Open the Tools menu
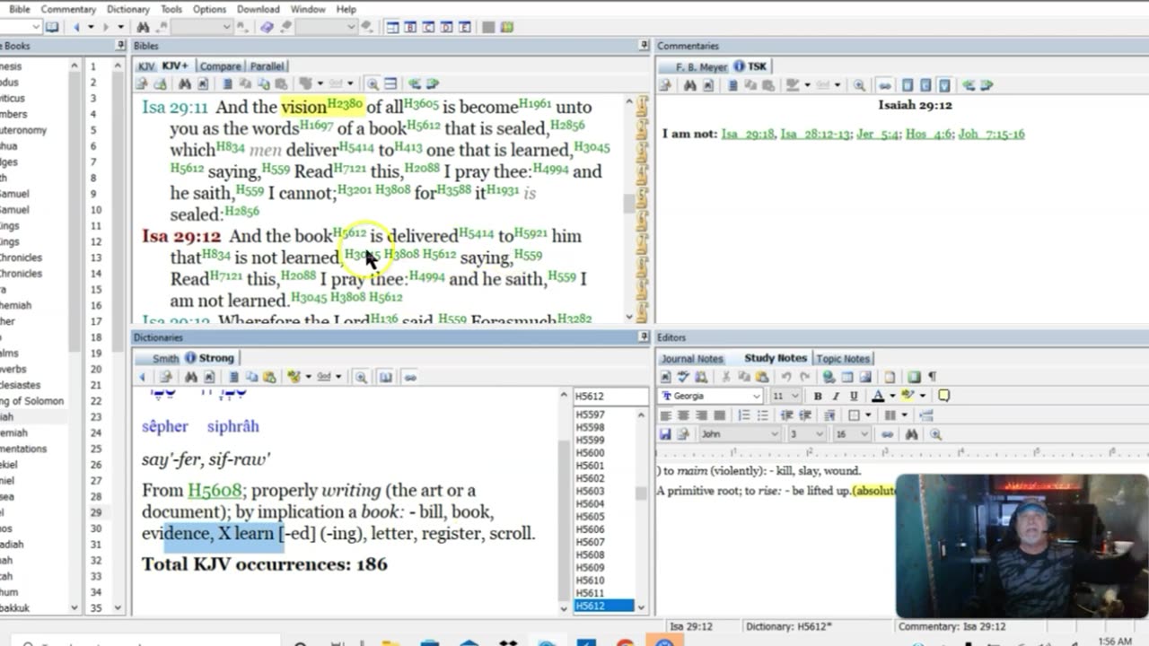 (x=171, y=9)
